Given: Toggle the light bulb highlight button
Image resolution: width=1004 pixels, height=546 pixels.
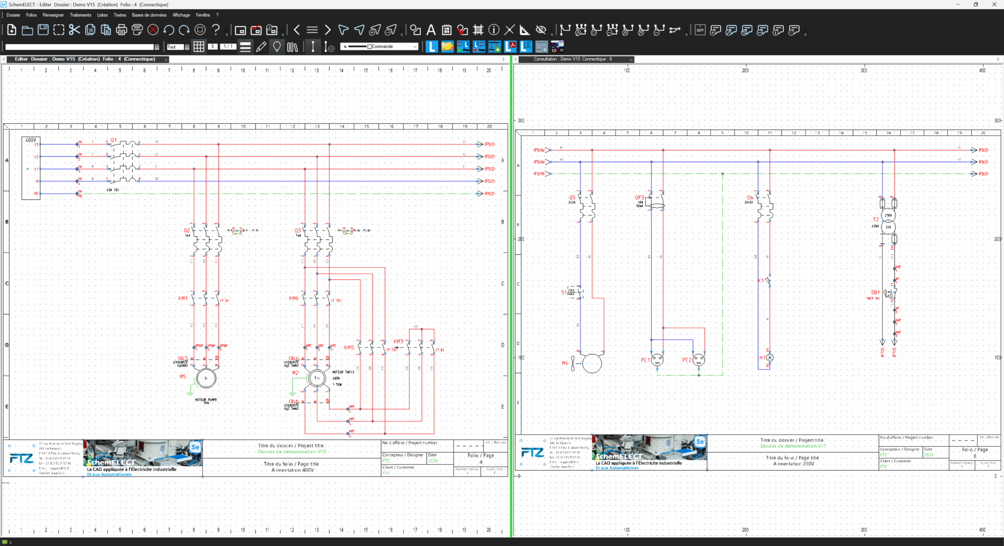Looking at the screenshot, I should pyautogui.click(x=277, y=47).
